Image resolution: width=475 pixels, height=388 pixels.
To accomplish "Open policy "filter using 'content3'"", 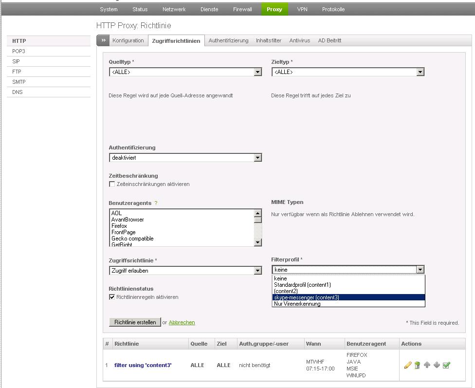I will click(x=143, y=365).
